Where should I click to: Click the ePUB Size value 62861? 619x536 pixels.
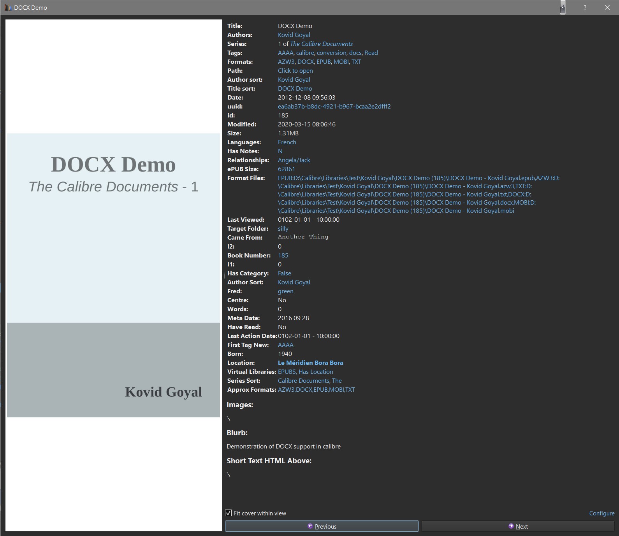pyautogui.click(x=287, y=169)
